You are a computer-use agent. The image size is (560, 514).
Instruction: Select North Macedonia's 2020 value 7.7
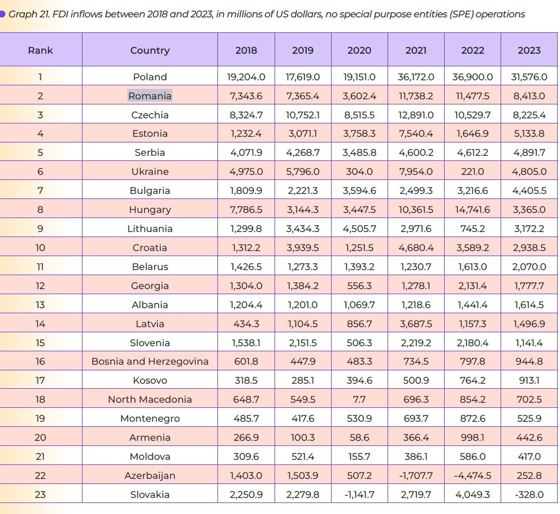click(359, 399)
